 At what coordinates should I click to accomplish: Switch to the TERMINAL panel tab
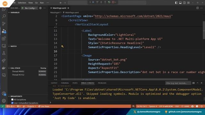(65, 83)
